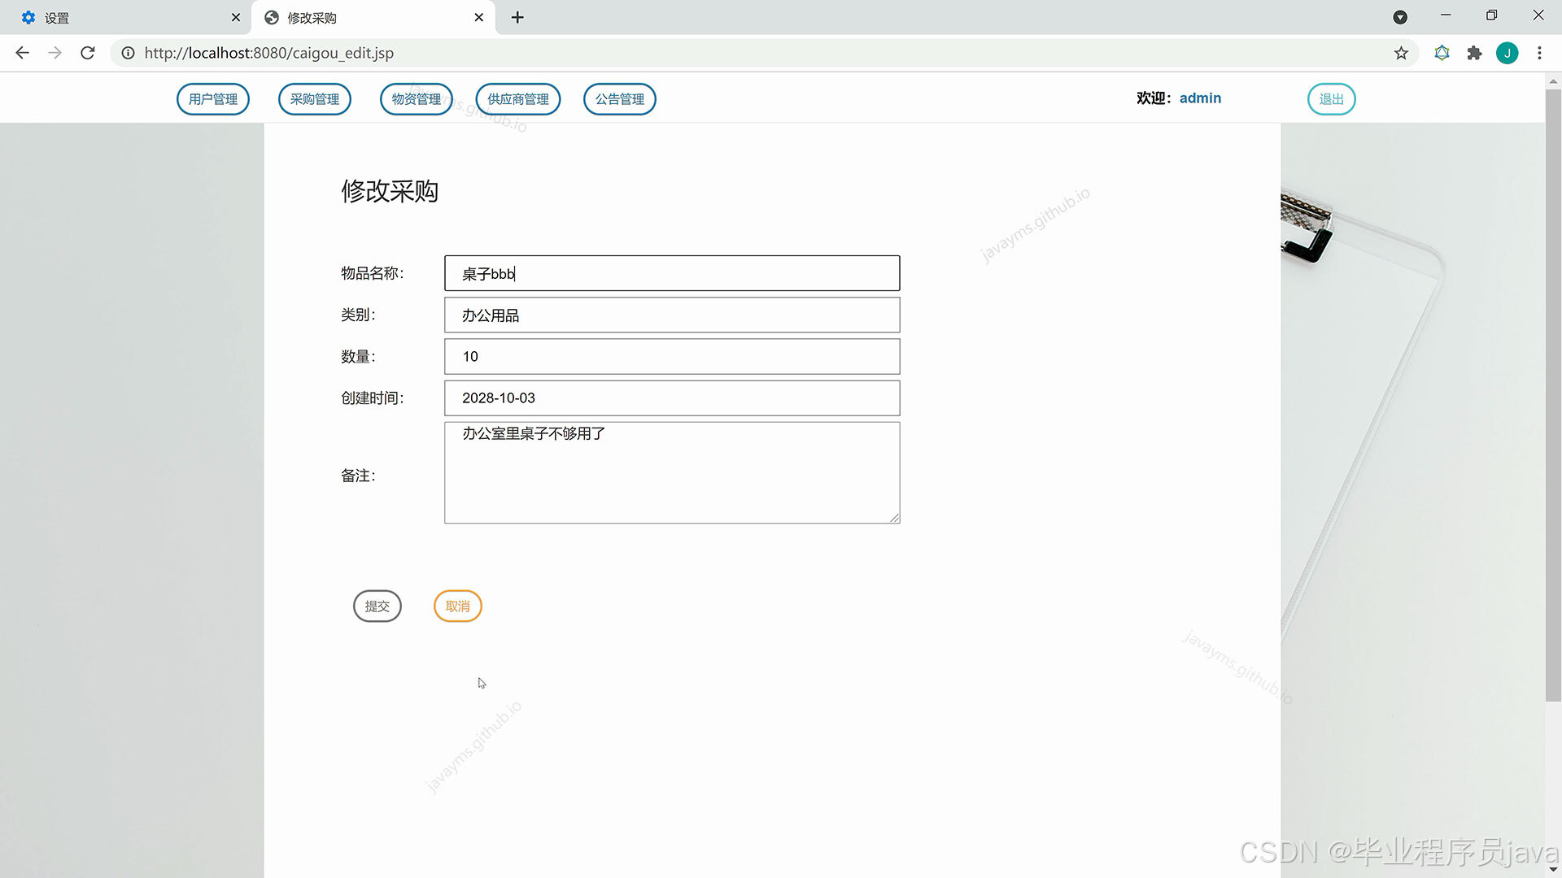Click the 备注 label
Viewport: 1562px width, 878px height.
tap(358, 476)
